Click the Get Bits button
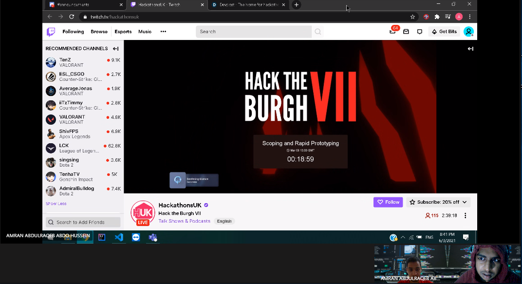522x284 pixels. 444,32
